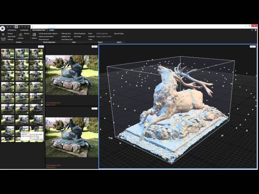Open the RECONSTRUCTION ribbon tab

[39, 30]
